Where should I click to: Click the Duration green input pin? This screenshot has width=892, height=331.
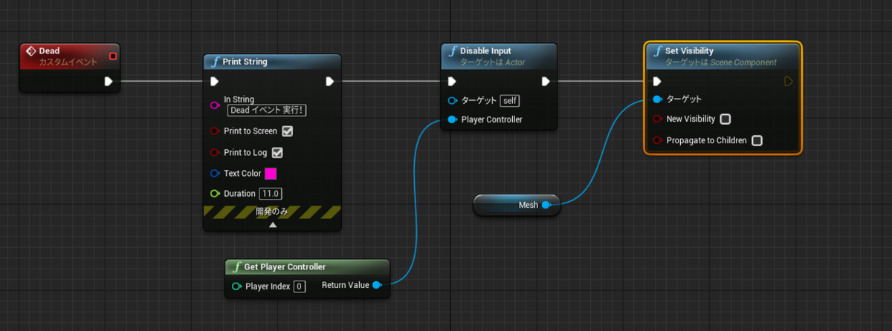coord(215,194)
